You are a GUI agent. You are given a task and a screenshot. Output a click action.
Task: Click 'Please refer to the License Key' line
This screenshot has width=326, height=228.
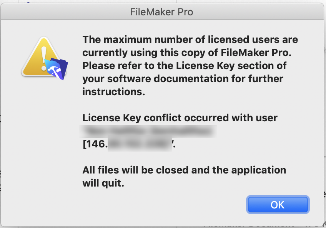185,66
